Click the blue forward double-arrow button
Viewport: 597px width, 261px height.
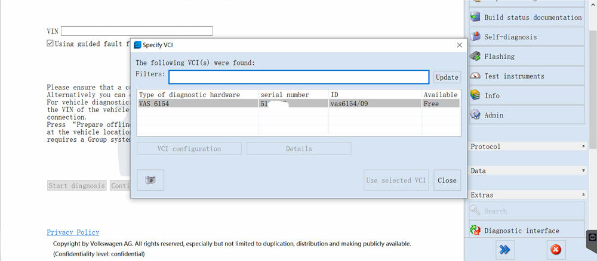point(505,250)
